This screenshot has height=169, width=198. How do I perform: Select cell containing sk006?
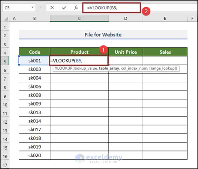click(35, 86)
